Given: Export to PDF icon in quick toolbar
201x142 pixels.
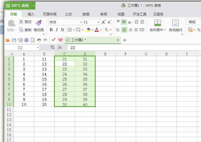Looking at the screenshot, I should (x=20, y=40).
